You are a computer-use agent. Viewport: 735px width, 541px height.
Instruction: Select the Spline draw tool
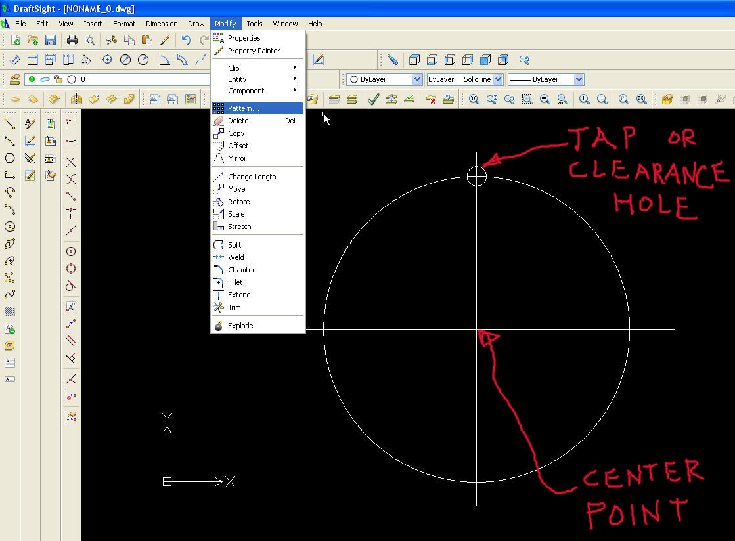[10, 295]
